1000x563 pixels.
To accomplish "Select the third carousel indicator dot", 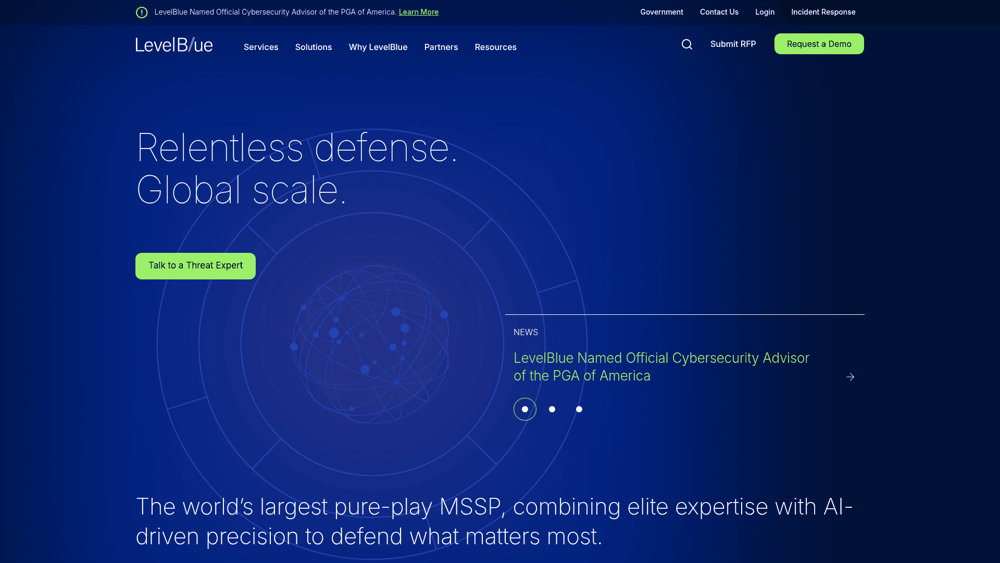I will click(579, 409).
